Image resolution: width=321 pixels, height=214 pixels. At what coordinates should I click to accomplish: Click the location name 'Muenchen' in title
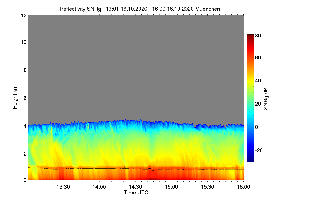coord(208,9)
